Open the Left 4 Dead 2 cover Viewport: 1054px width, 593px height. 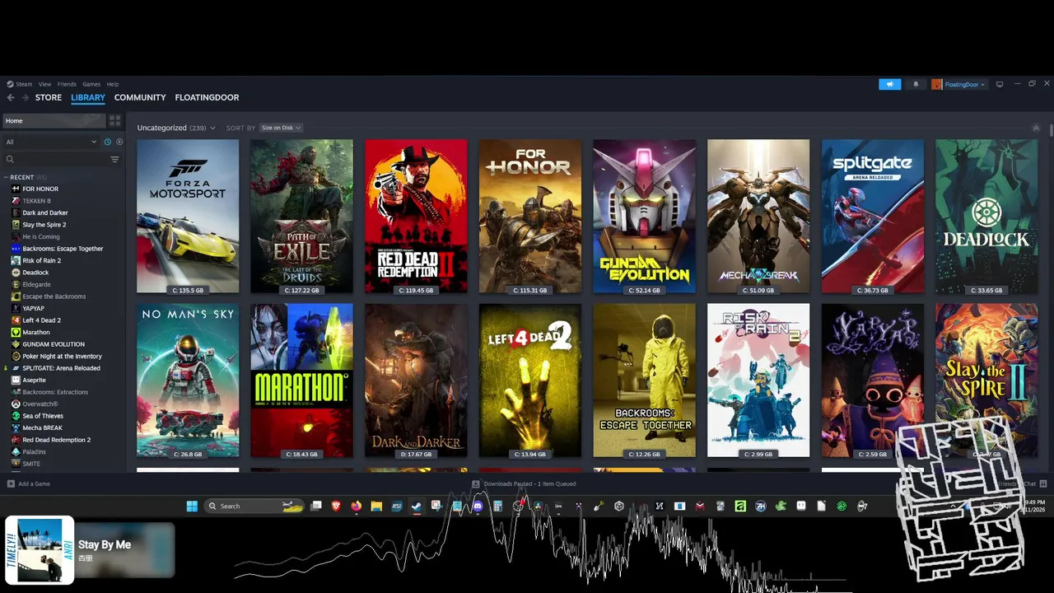tap(530, 381)
